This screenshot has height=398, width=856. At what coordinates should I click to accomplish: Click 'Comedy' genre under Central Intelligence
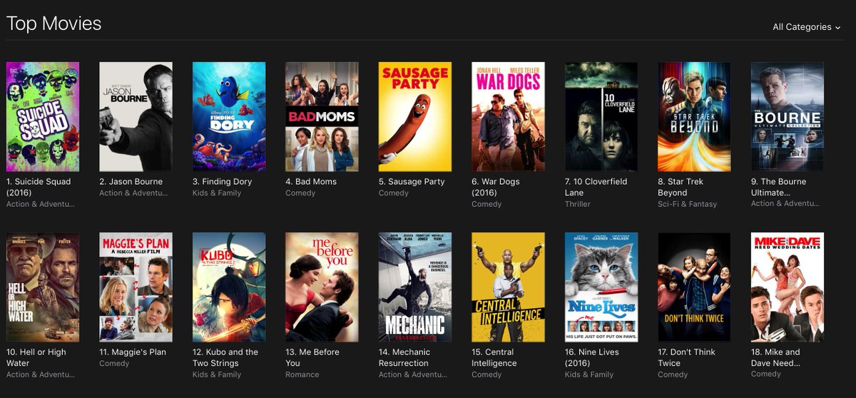486,374
